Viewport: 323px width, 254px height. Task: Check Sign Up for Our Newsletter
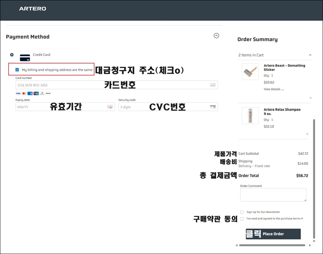click(242, 212)
